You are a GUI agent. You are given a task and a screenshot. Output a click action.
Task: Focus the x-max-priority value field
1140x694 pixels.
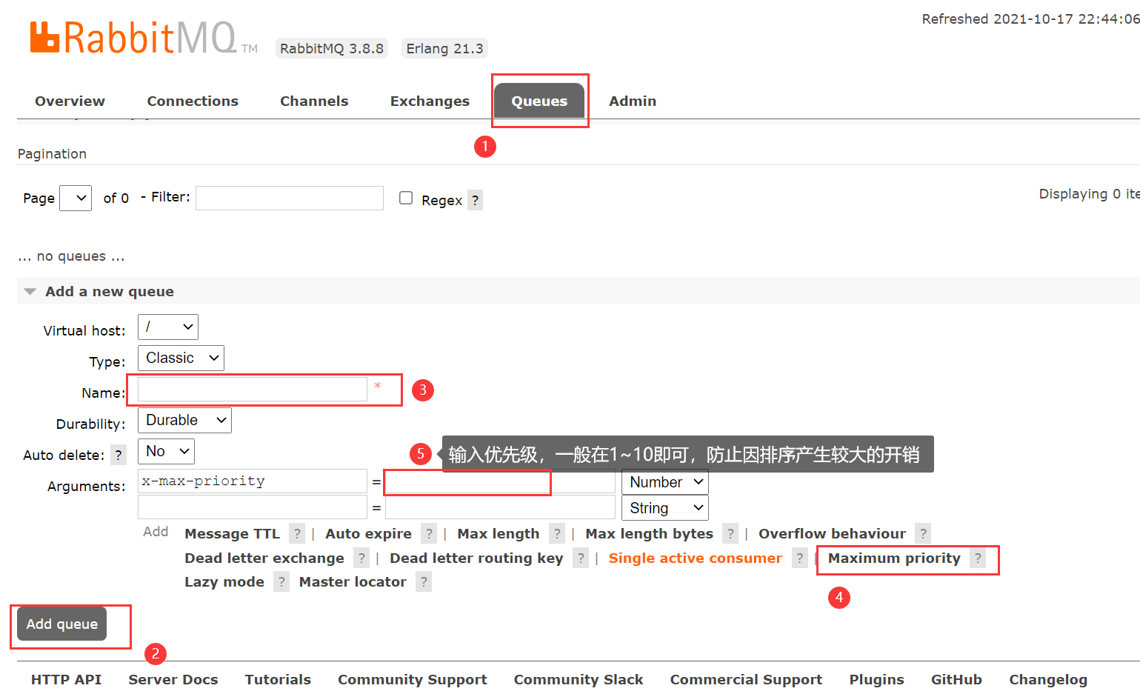(x=501, y=481)
